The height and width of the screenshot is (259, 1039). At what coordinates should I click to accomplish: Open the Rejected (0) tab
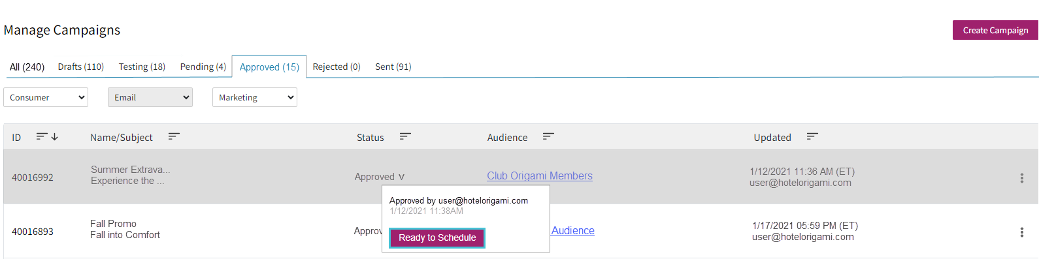[337, 67]
